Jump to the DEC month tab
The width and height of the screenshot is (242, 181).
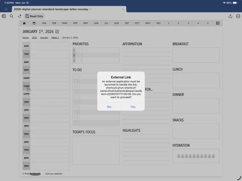(158, 23)
